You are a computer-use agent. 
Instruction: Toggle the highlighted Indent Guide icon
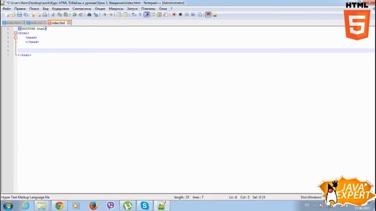pos(147,15)
